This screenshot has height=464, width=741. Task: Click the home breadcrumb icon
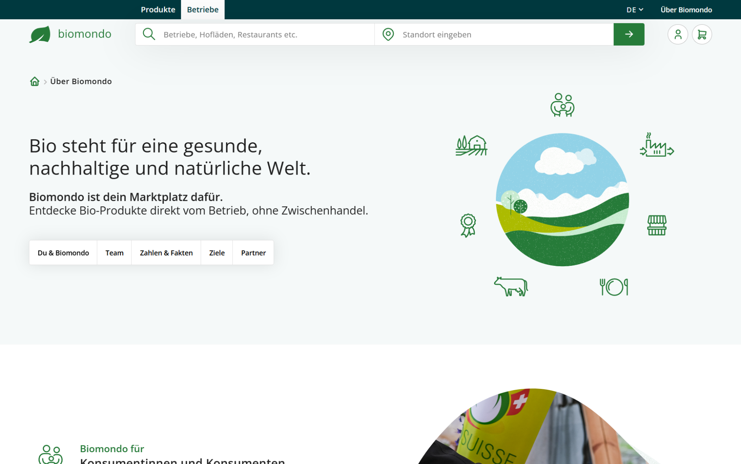[35, 81]
